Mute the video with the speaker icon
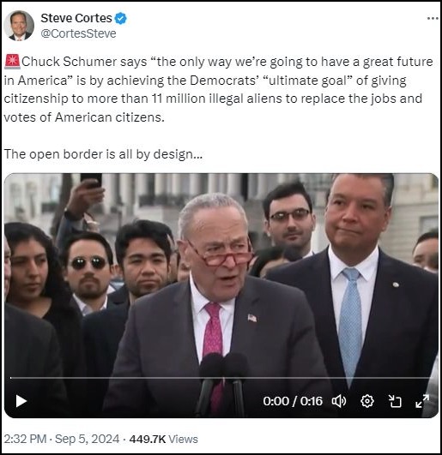 (x=339, y=401)
